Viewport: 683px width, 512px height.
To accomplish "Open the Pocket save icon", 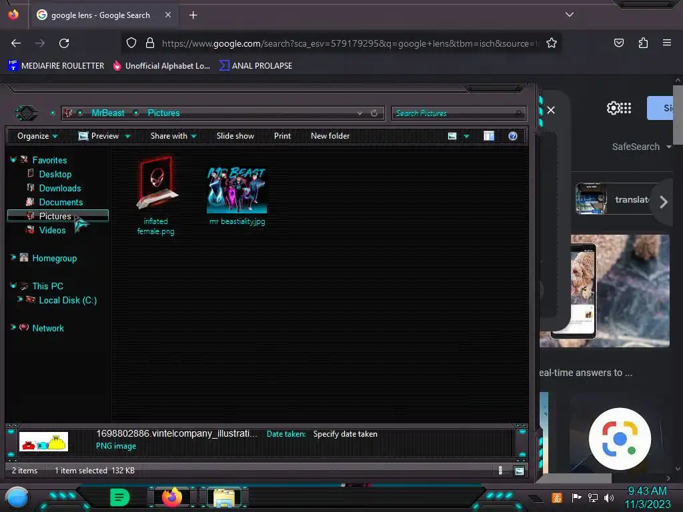I will pos(618,43).
